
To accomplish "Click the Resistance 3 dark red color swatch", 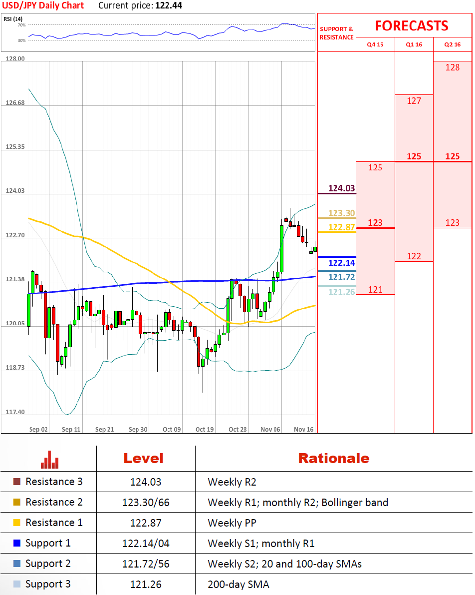I will coord(16,482).
